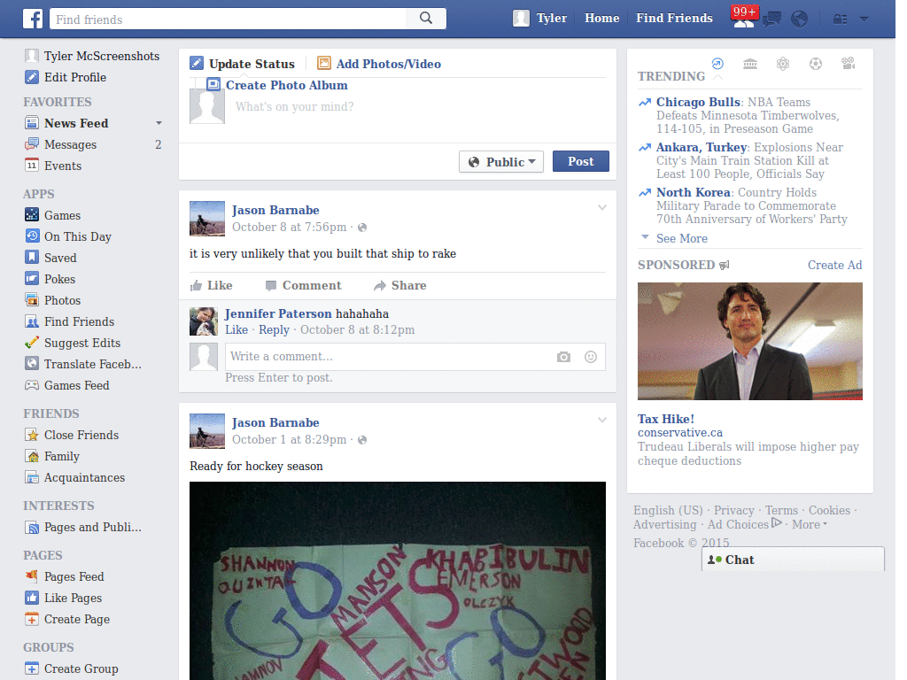The width and height of the screenshot is (907, 680).
Task: Open Saved items in sidebar
Action: point(50,258)
